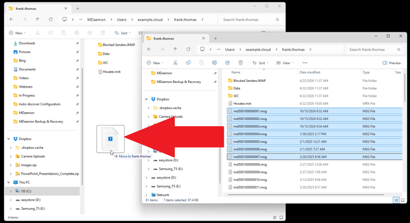Open New dropdown in rear window
This screenshot has width=410, height=223.
(17, 33)
